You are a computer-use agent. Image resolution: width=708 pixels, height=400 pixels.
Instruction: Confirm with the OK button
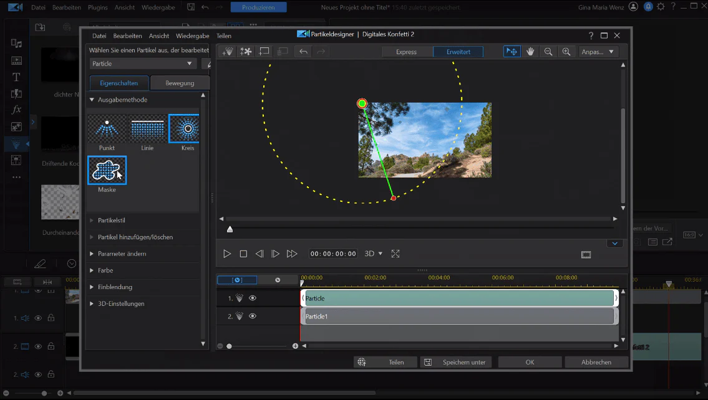point(530,362)
